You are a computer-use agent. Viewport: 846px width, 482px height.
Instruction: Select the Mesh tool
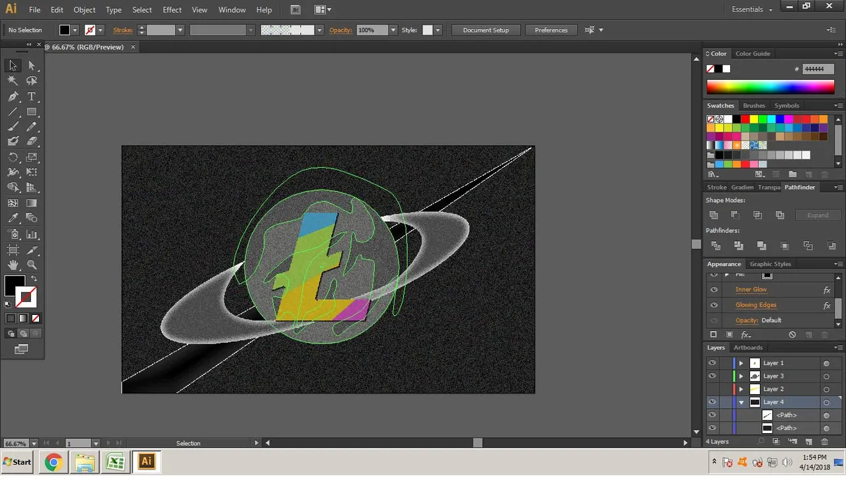(13, 203)
